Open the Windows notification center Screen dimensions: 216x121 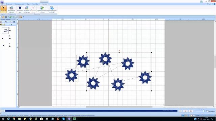213,119
